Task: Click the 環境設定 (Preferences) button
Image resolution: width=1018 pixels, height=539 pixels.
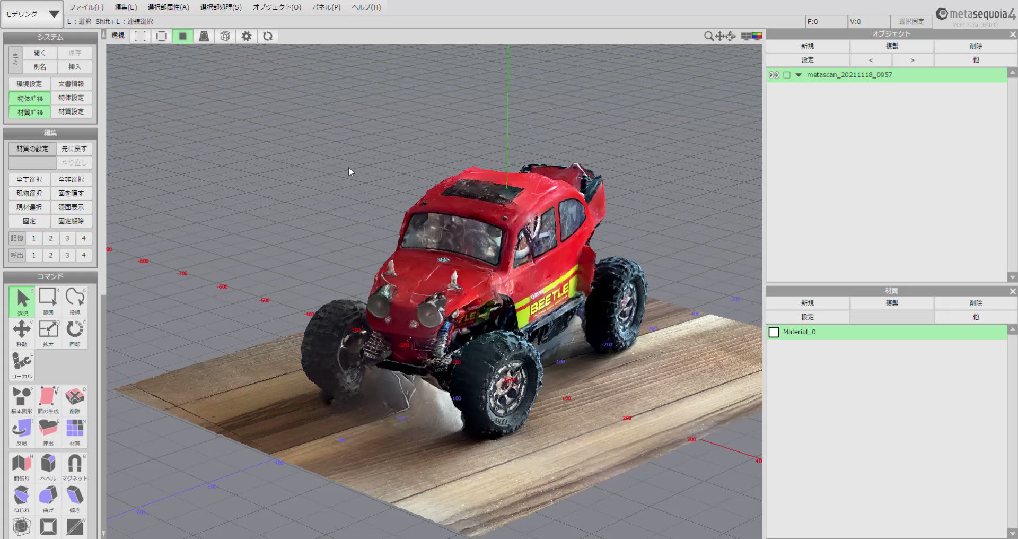Action: tap(29, 84)
